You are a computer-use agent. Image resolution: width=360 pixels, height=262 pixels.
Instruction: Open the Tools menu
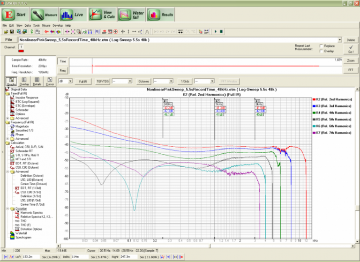pos(36,25)
